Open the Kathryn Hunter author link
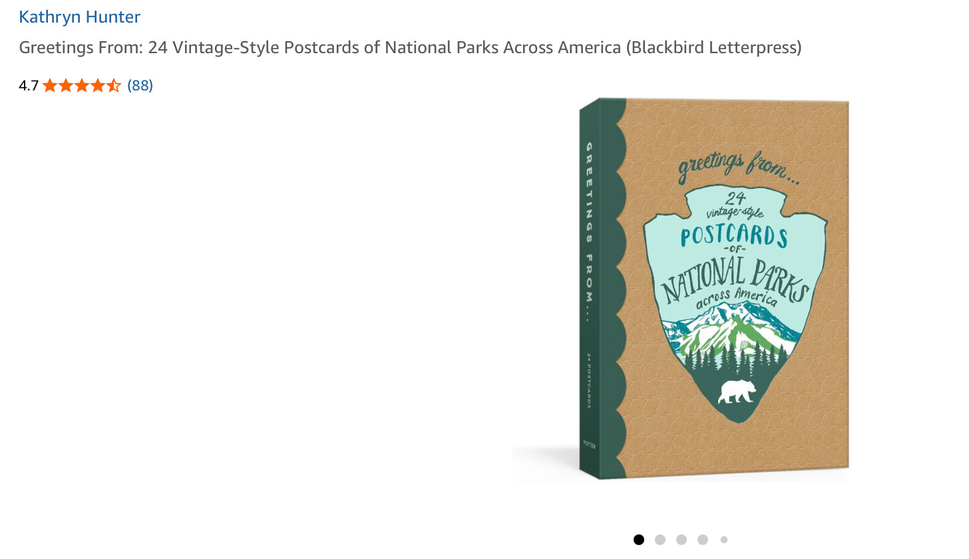The height and width of the screenshot is (559, 969). click(79, 17)
